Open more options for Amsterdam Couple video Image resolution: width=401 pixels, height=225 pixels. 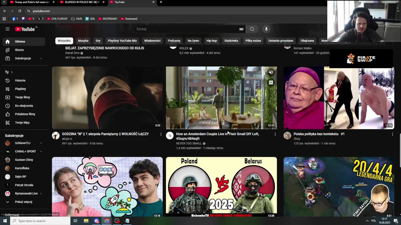(x=275, y=134)
